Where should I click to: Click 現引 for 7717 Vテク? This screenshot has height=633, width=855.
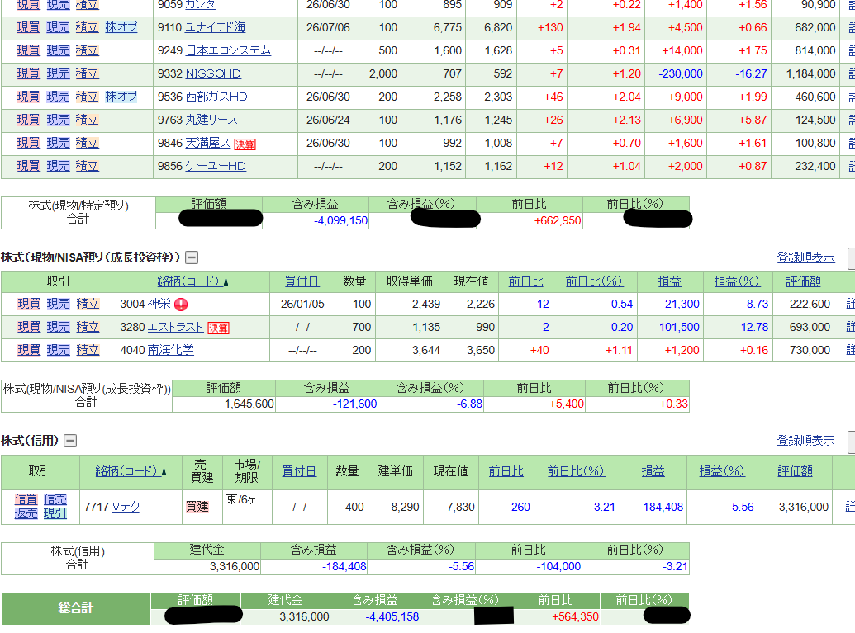(x=55, y=513)
